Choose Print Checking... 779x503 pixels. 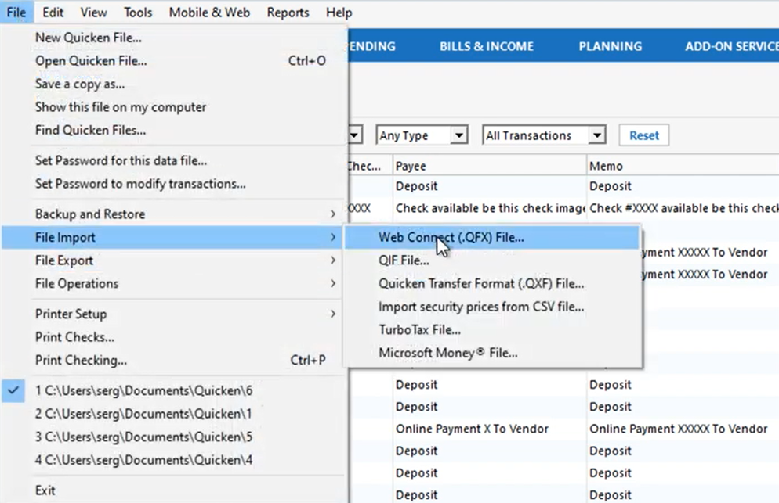click(172, 360)
